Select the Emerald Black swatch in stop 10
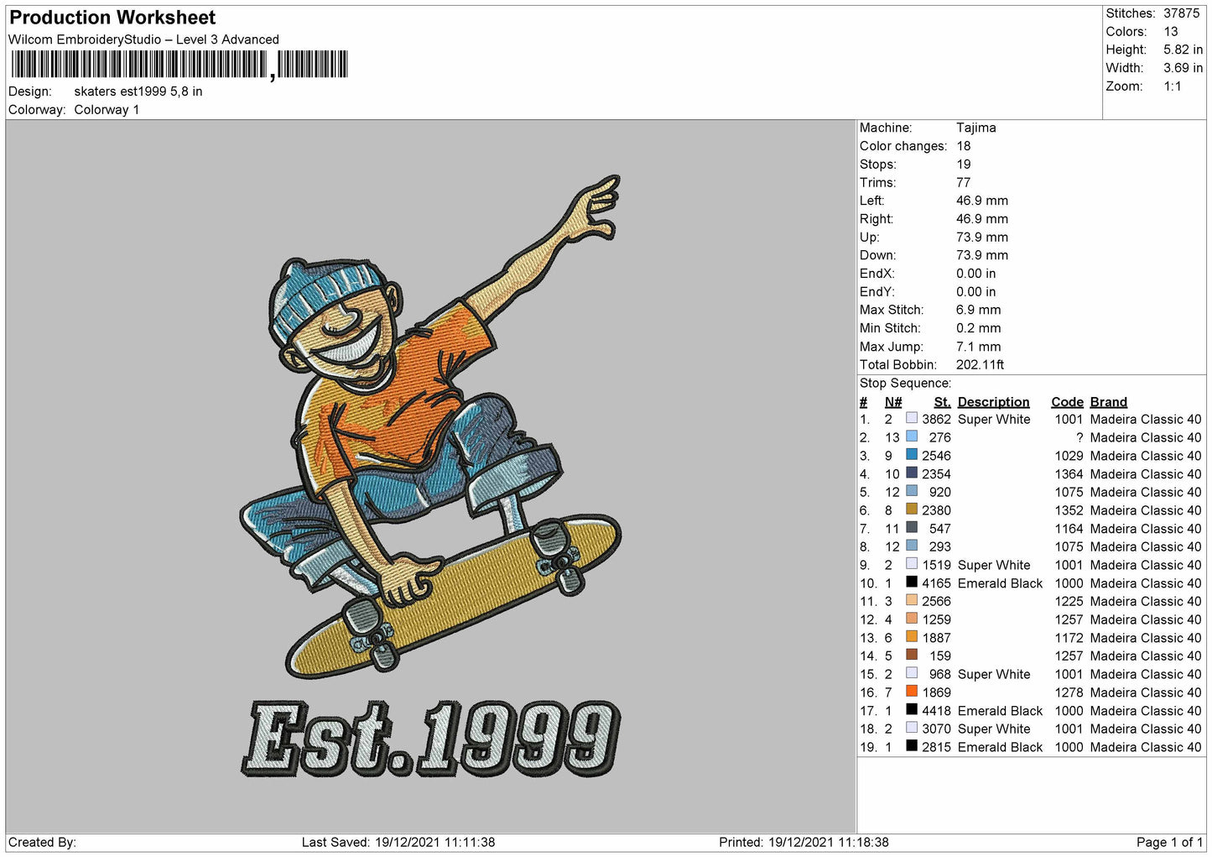This screenshot has height=857, width=1212. (x=912, y=582)
